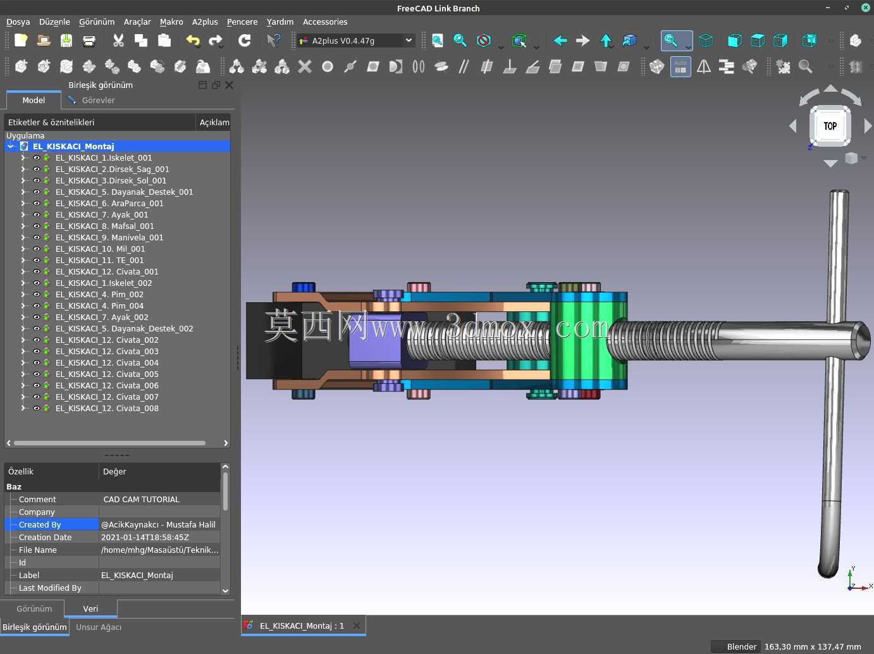Click the tree horizontal scrollbar
The height and width of the screenshot is (654, 874).
109,443
